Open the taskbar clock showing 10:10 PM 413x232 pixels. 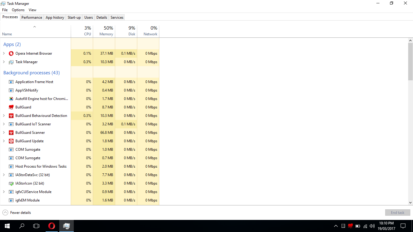point(386,226)
